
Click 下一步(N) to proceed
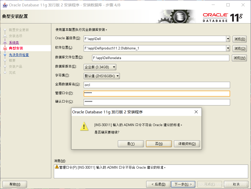click(x=183, y=184)
